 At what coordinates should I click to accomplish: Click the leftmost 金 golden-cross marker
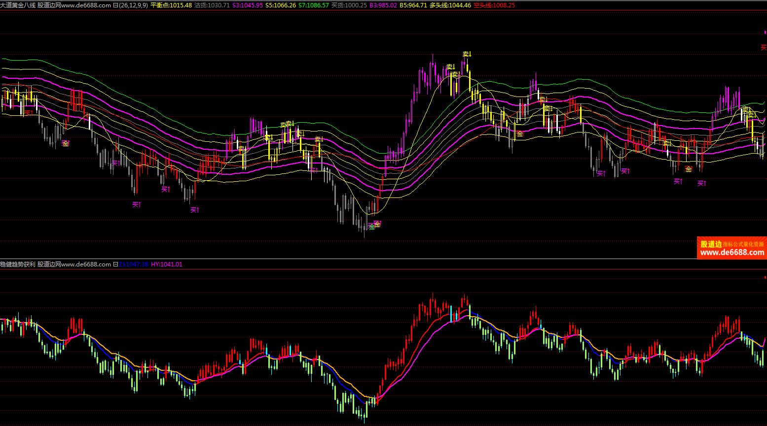(65, 143)
